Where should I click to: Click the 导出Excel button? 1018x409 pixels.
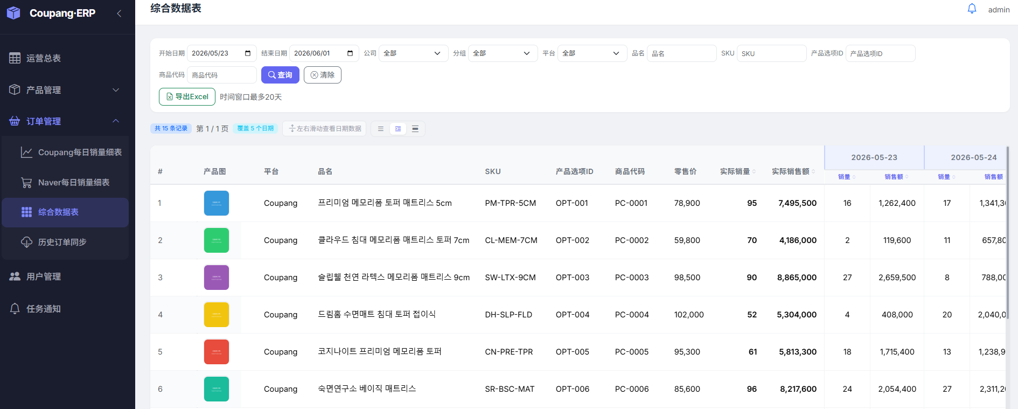[x=187, y=96]
